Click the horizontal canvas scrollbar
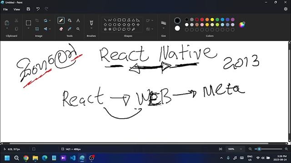Image resolution: width=291 pixels, height=163 pixels. pyautogui.click(x=139, y=144)
